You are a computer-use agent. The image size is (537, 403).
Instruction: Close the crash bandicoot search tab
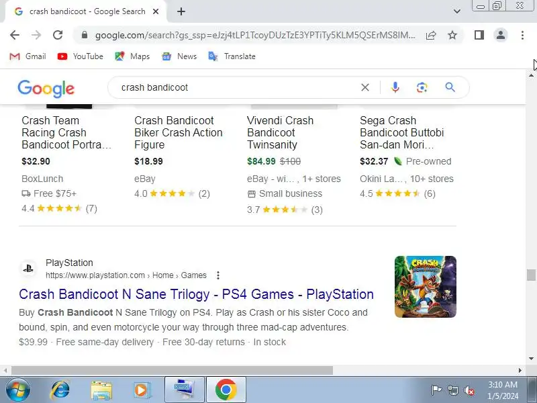(x=156, y=11)
